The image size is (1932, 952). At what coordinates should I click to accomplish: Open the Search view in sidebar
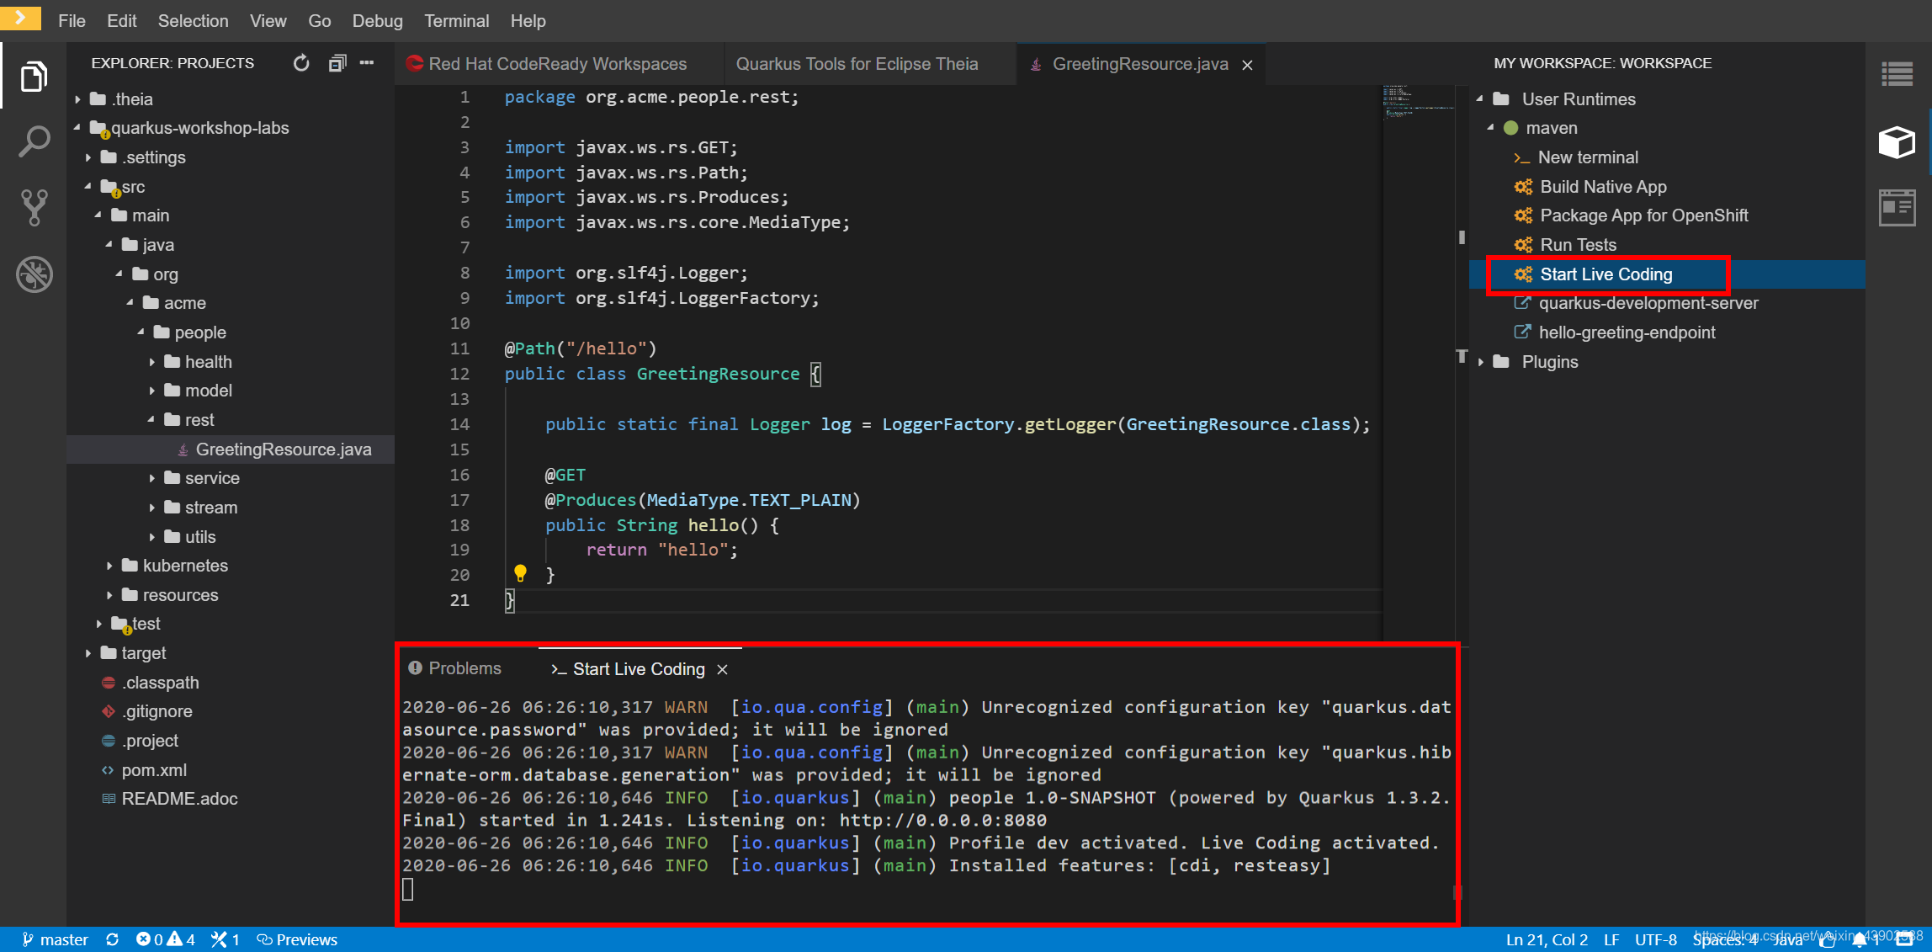34,141
